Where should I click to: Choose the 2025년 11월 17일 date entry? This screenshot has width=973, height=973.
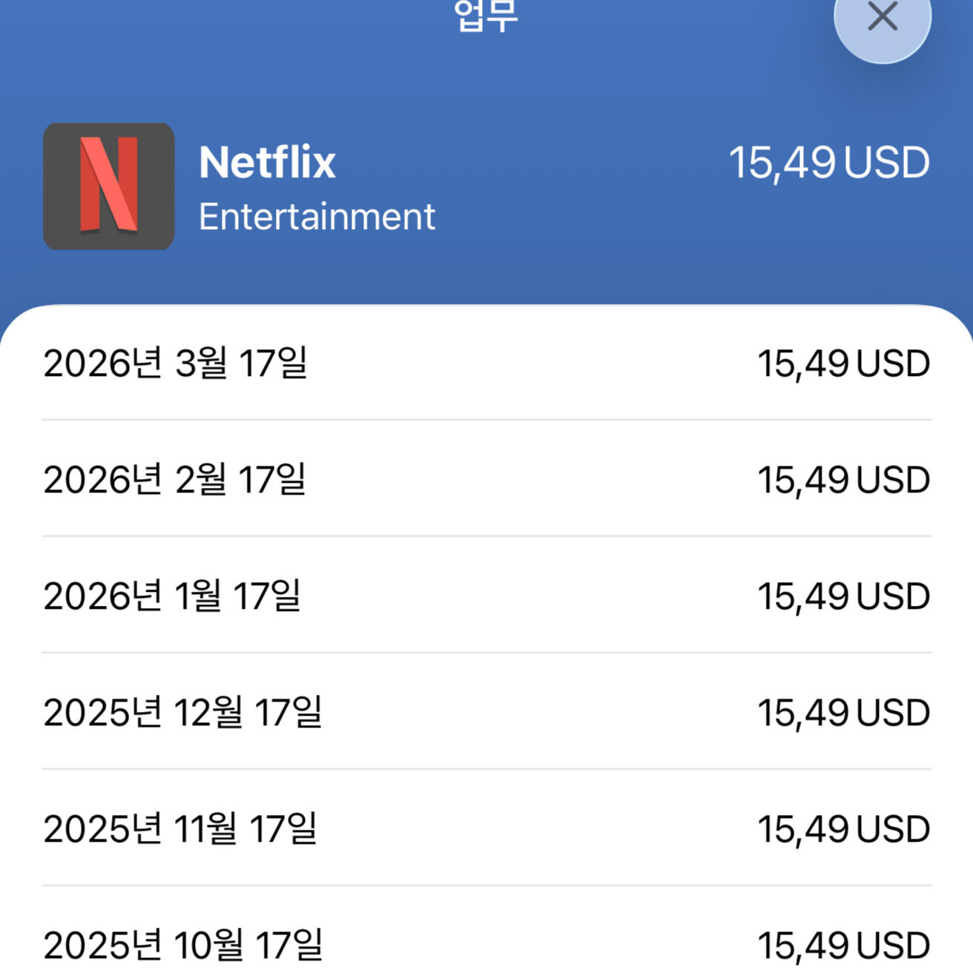tap(180, 829)
